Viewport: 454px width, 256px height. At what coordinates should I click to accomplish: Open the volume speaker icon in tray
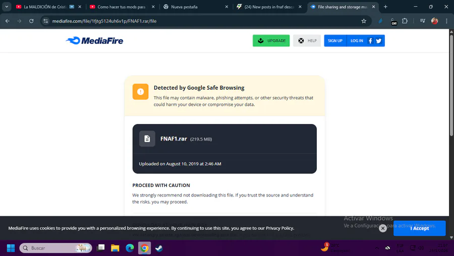[x=421, y=248]
